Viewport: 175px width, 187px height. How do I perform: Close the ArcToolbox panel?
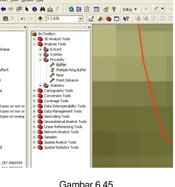tap(89, 27)
